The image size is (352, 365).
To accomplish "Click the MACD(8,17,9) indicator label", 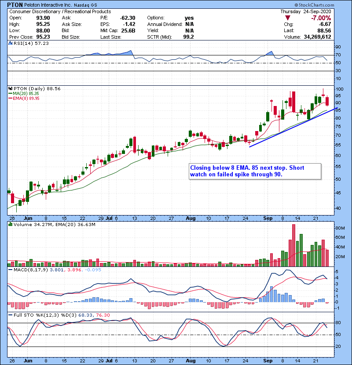I will point(31,270).
